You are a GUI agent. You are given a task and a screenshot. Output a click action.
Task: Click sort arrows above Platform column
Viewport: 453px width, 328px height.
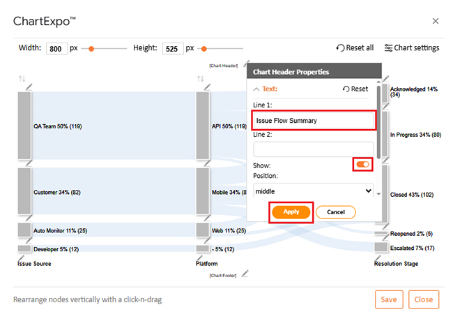click(x=201, y=78)
